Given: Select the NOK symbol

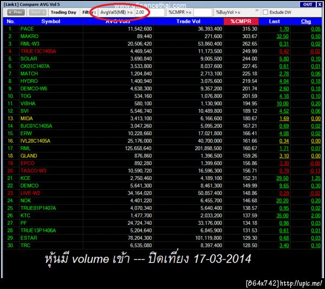Looking at the screenshot, I should pos(25,201).
